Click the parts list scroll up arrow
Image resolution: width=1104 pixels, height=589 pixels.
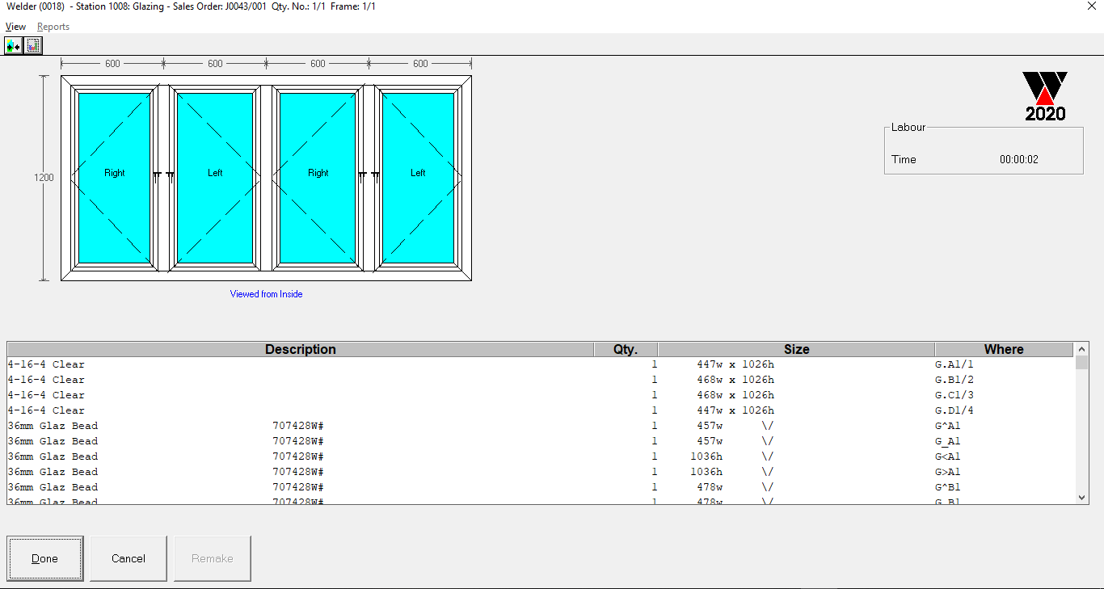point(1082,349)
